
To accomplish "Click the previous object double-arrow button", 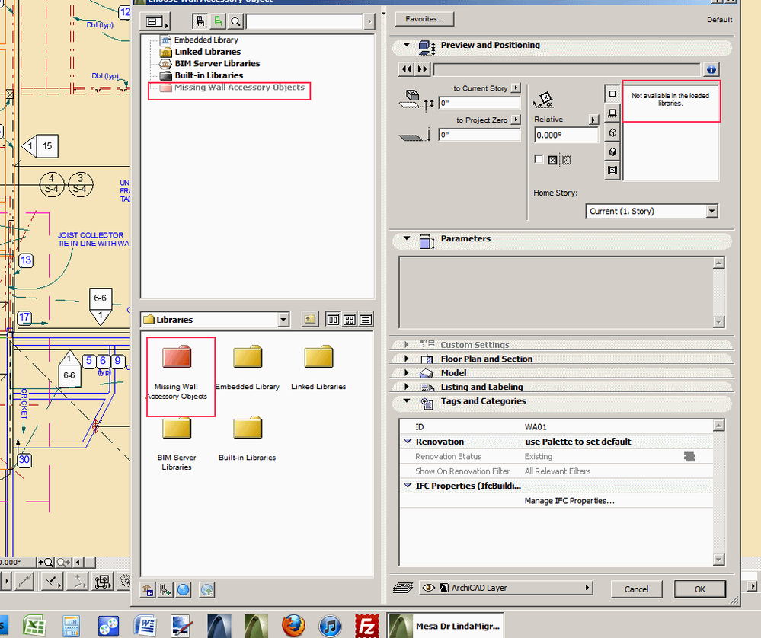I will pos(407,69).
